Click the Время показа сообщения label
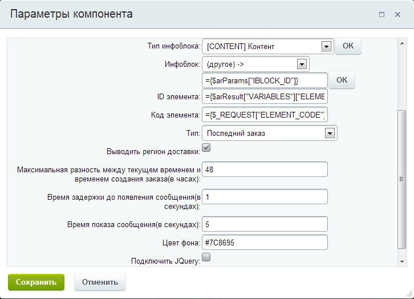This screenshot has height=299, width=414. tap(133, 224)
